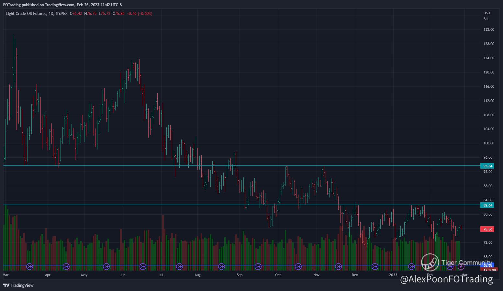Select the 93.64 horizontal line price tag

click(488, 166)
